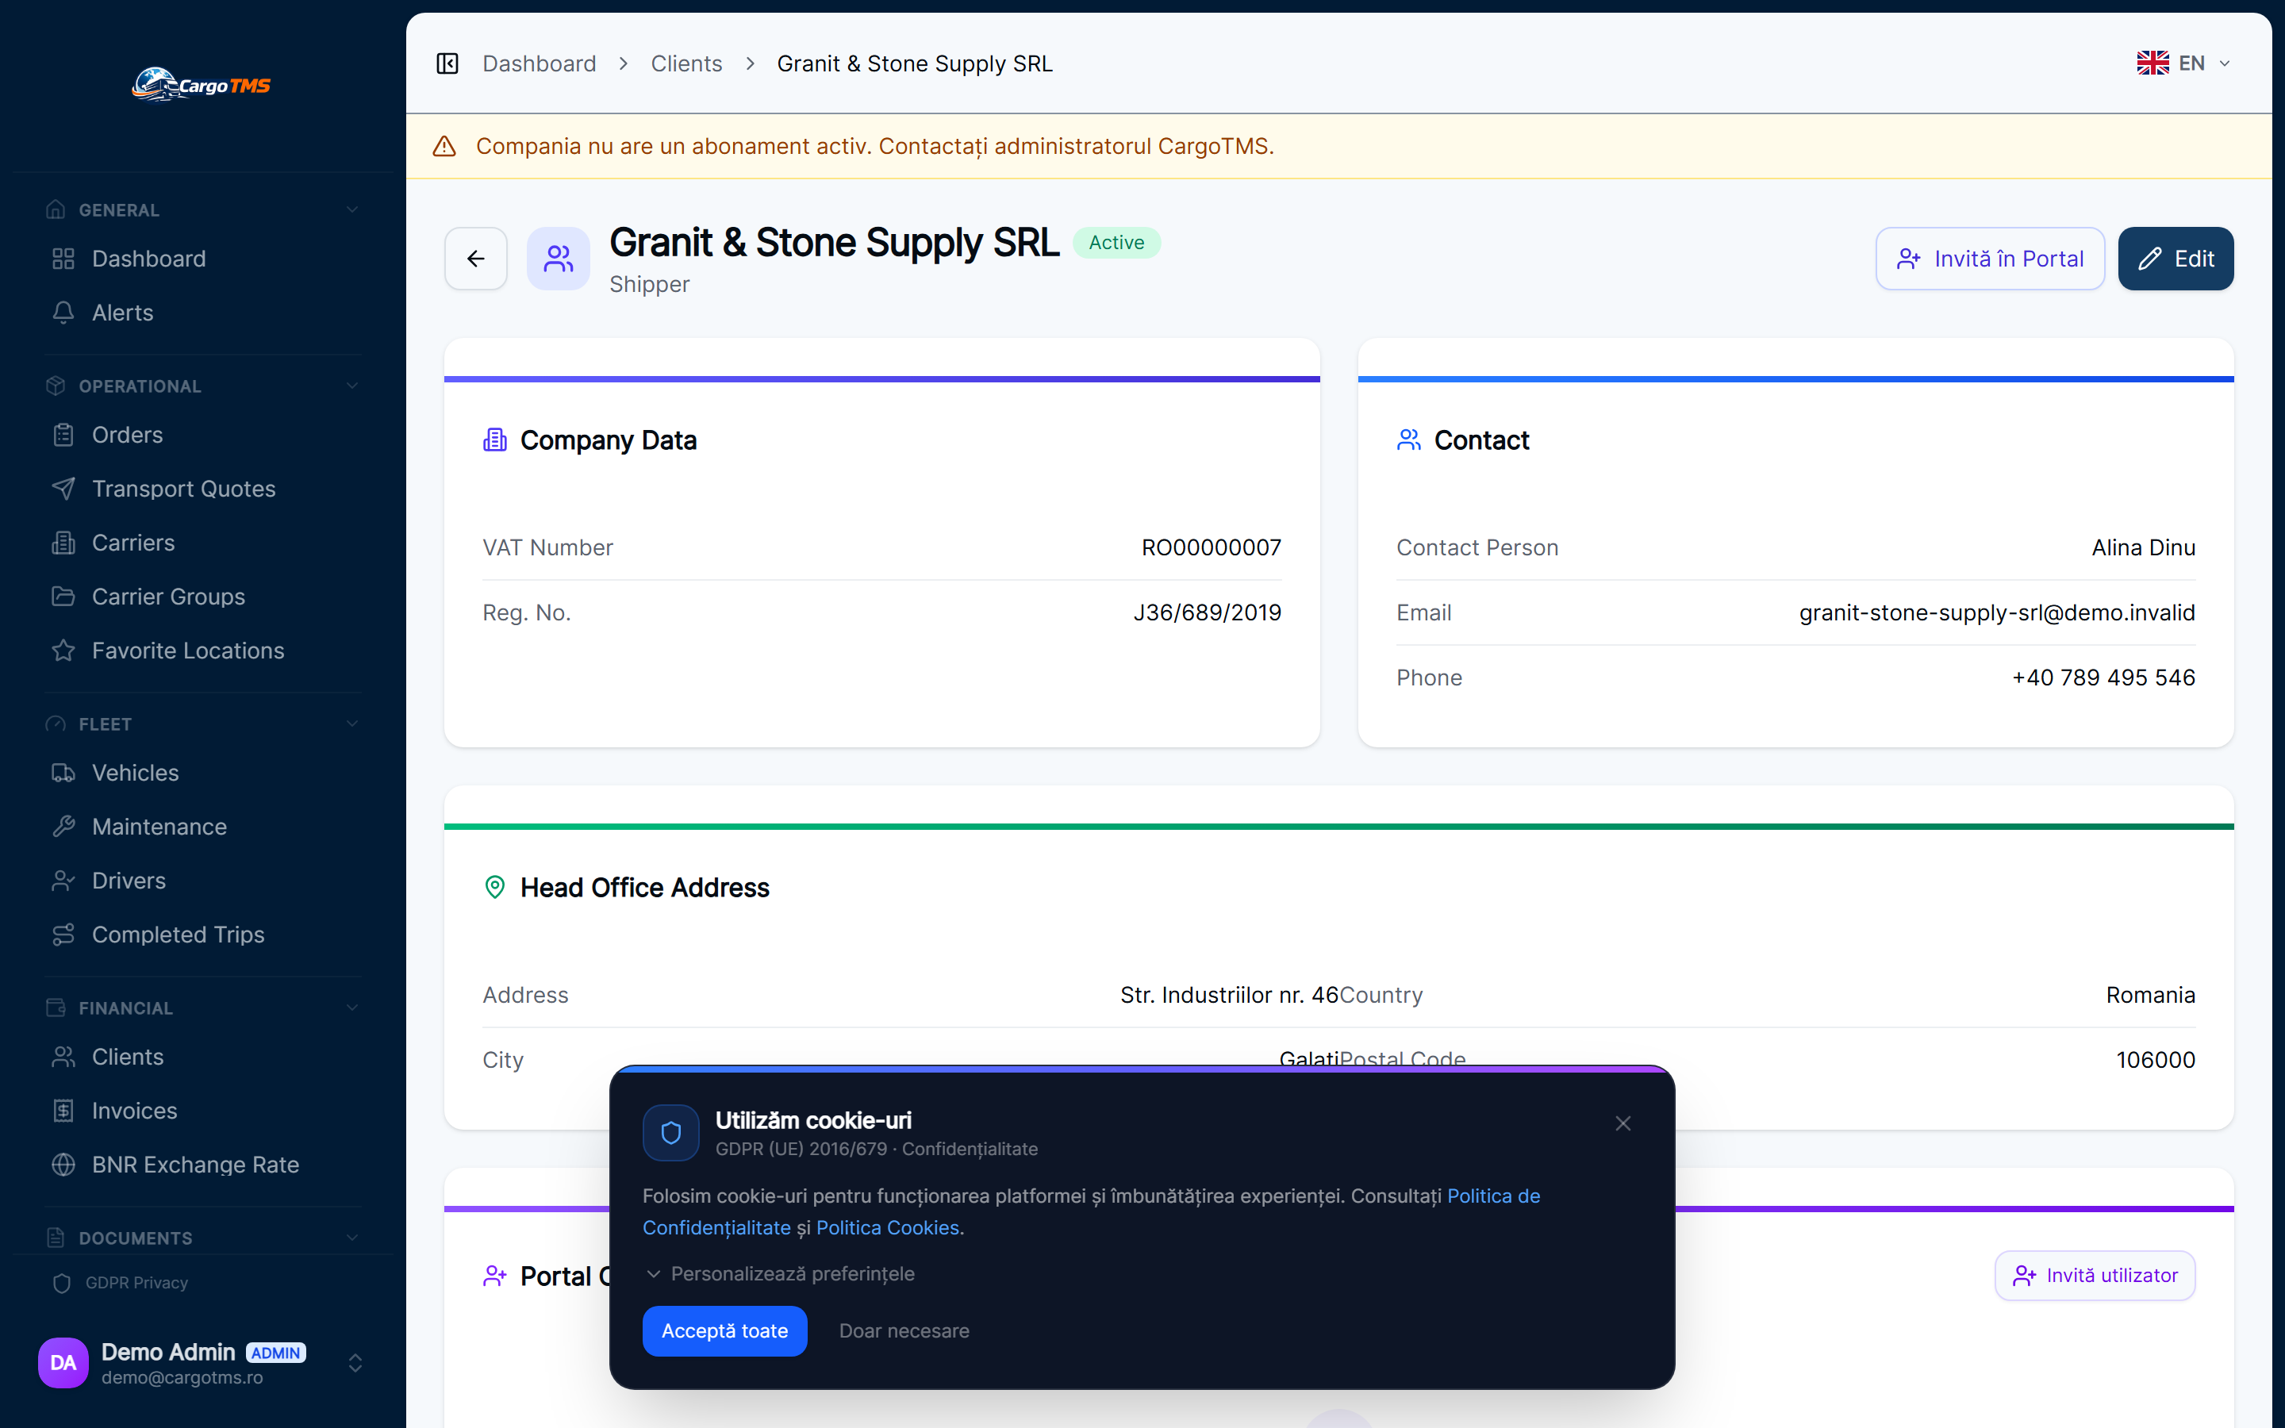This screenshot has width=2285, height=1428.
Task: Open Invoices in sidebar
Action: click(x=134, y=1110)
